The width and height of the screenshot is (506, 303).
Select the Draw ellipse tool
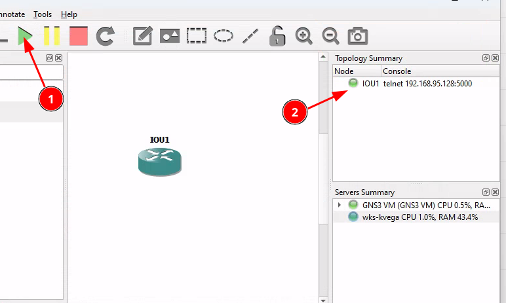point(224,35)
